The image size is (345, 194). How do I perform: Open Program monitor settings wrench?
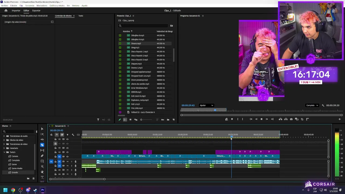click(323, 105)
